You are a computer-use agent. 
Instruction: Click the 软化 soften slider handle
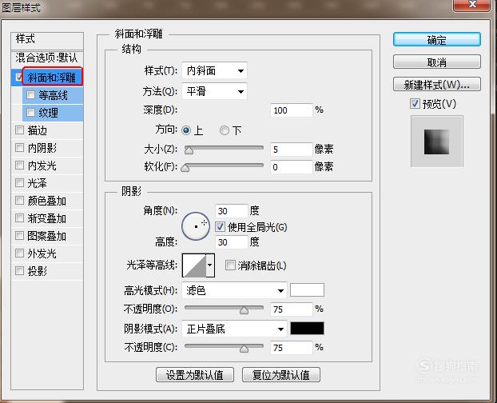185,167
